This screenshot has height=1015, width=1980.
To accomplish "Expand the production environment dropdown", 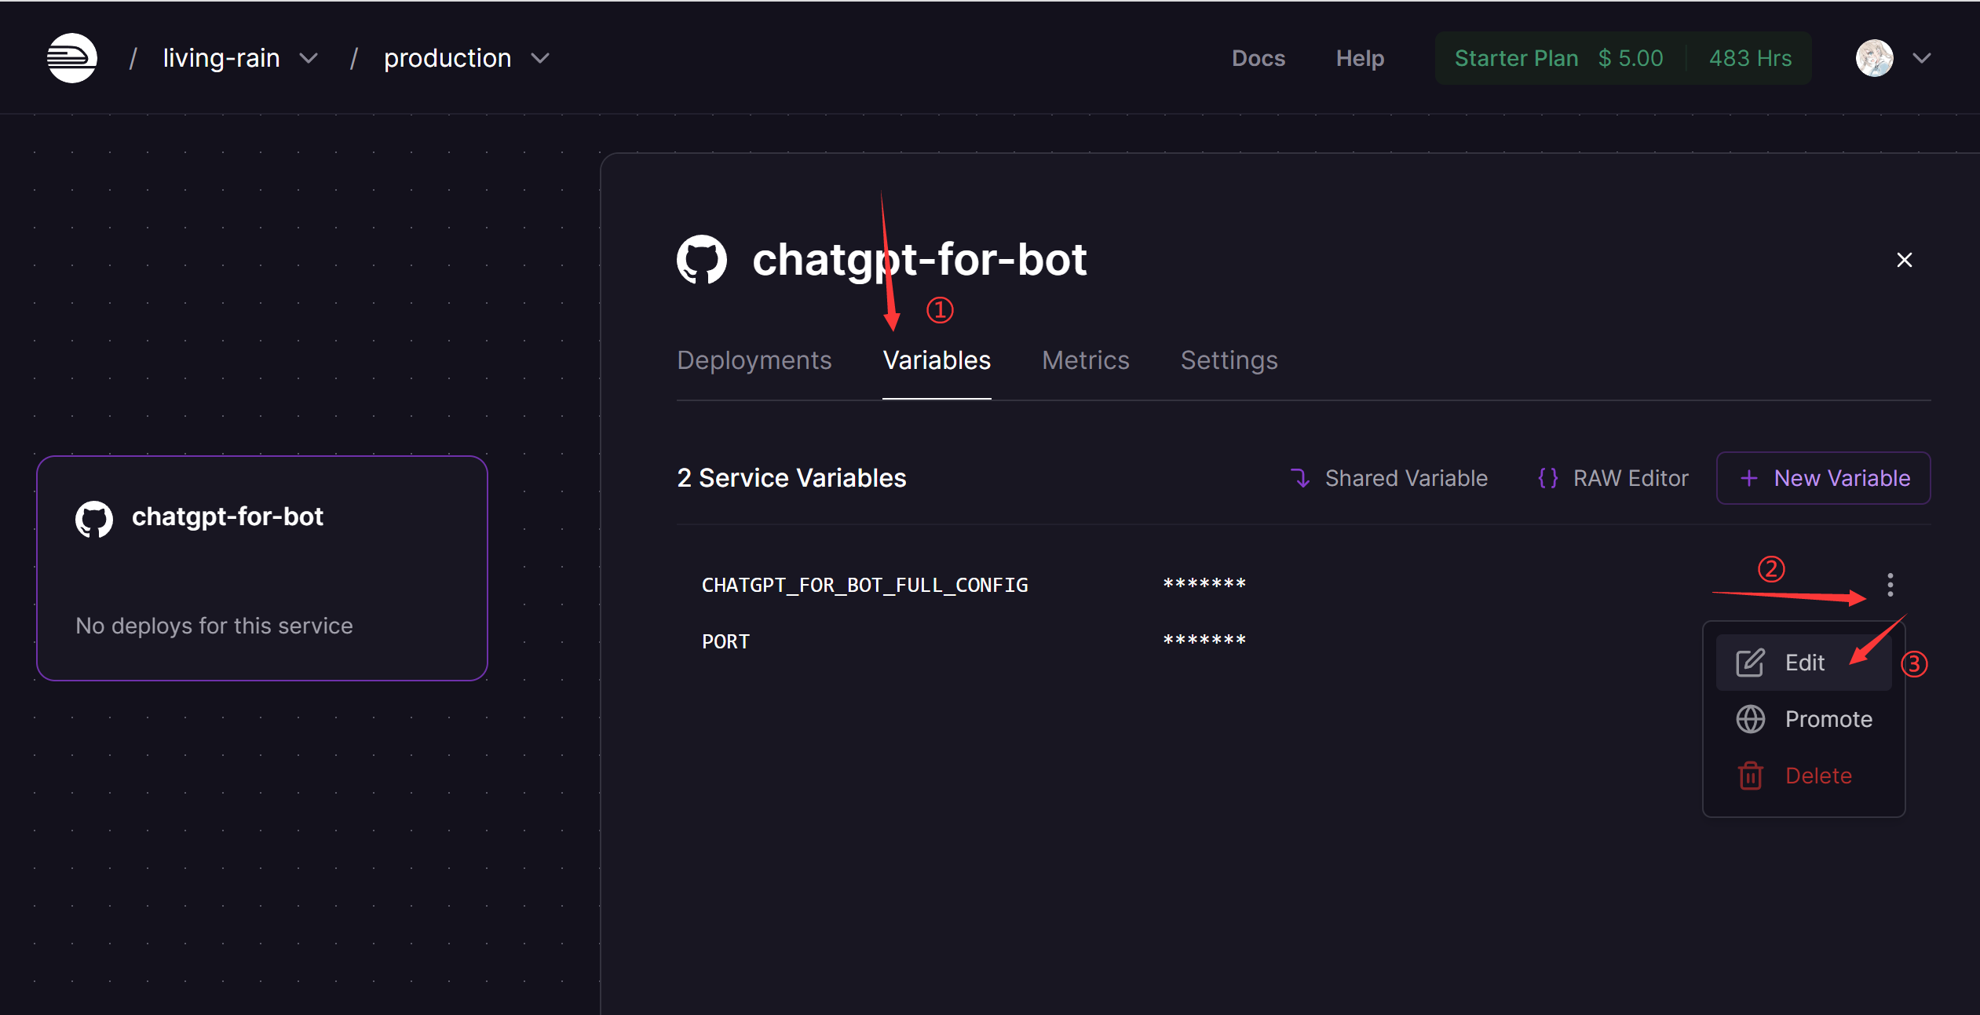I will 540,58.
